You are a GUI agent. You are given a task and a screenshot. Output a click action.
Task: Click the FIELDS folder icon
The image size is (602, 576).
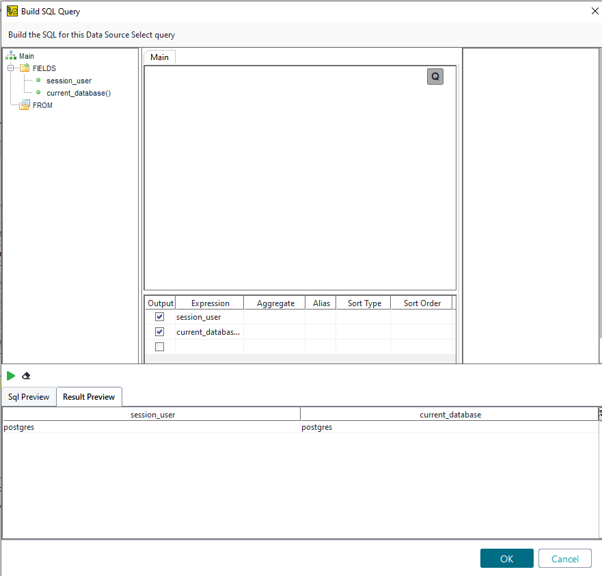25,68
